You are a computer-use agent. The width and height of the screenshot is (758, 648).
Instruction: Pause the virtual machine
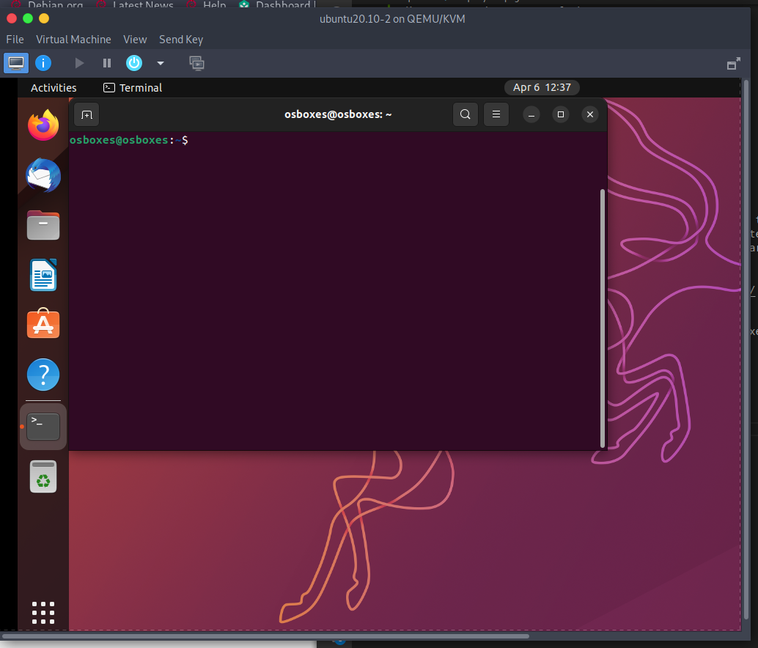(107, 63)
